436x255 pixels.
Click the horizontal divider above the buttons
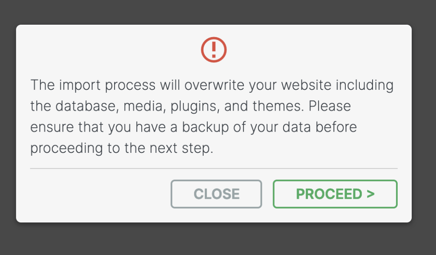[214, 168]
